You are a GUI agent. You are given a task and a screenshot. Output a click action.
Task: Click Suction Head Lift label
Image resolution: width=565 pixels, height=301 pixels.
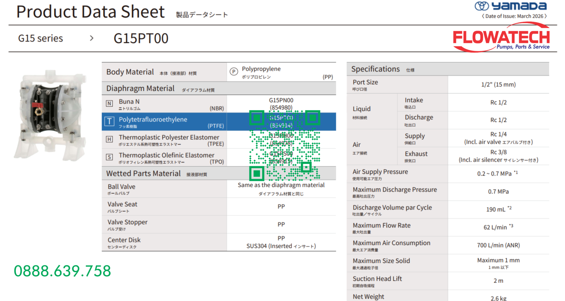[x=377, y=279]
